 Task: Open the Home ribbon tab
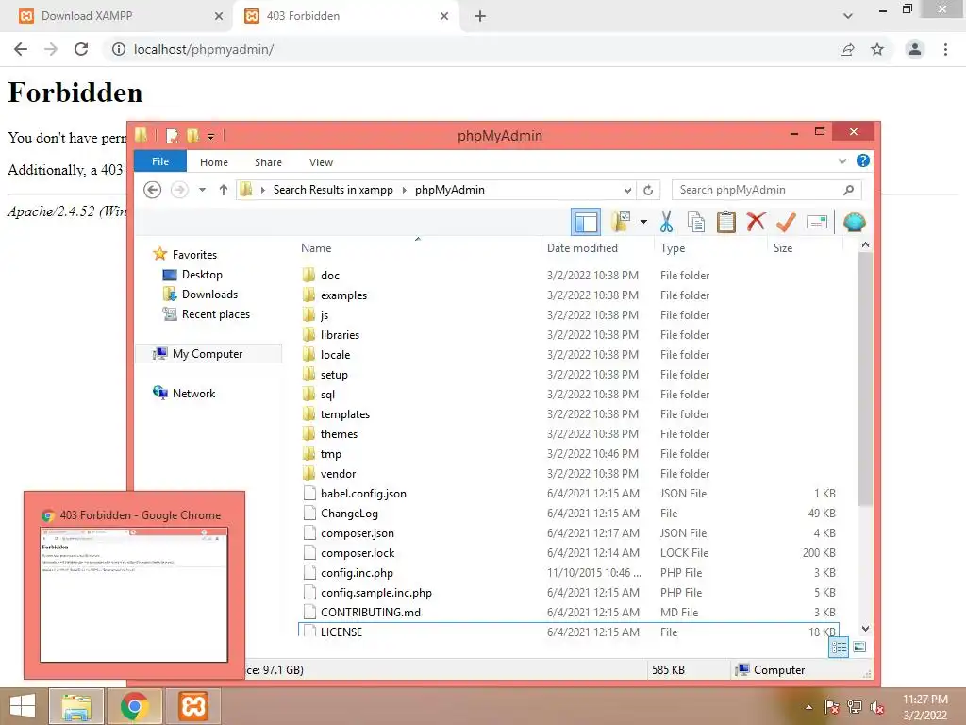[214, 162]
